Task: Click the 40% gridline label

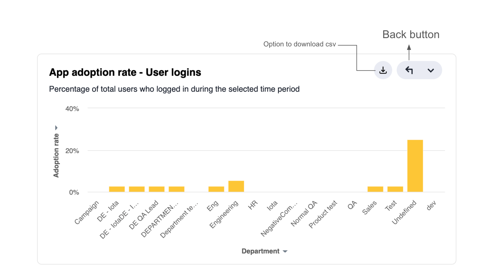Action: point(72,108)
